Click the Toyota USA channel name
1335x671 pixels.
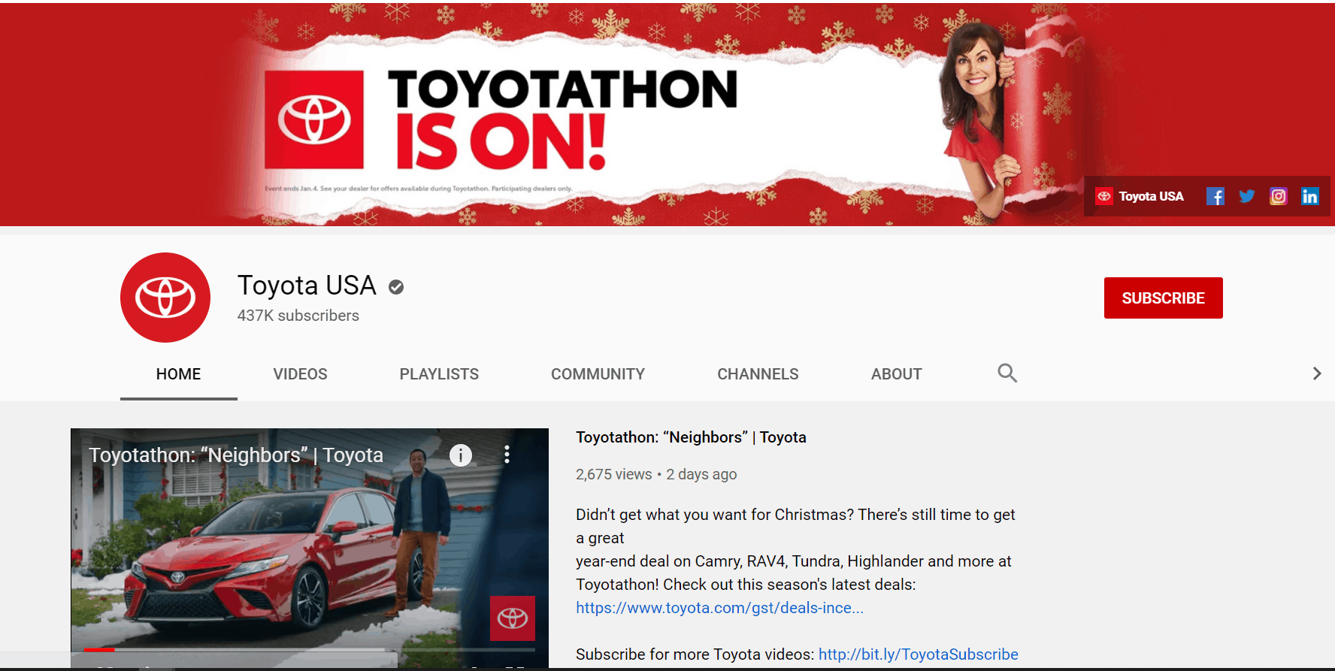pyautogui.click(x=307, y=286)
